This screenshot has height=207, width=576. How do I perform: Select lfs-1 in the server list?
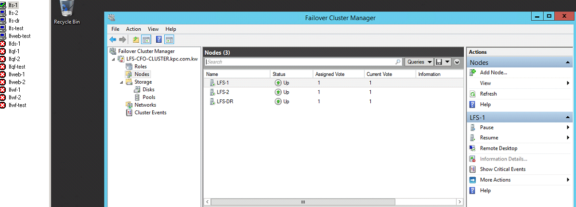(x=13, y=5)
